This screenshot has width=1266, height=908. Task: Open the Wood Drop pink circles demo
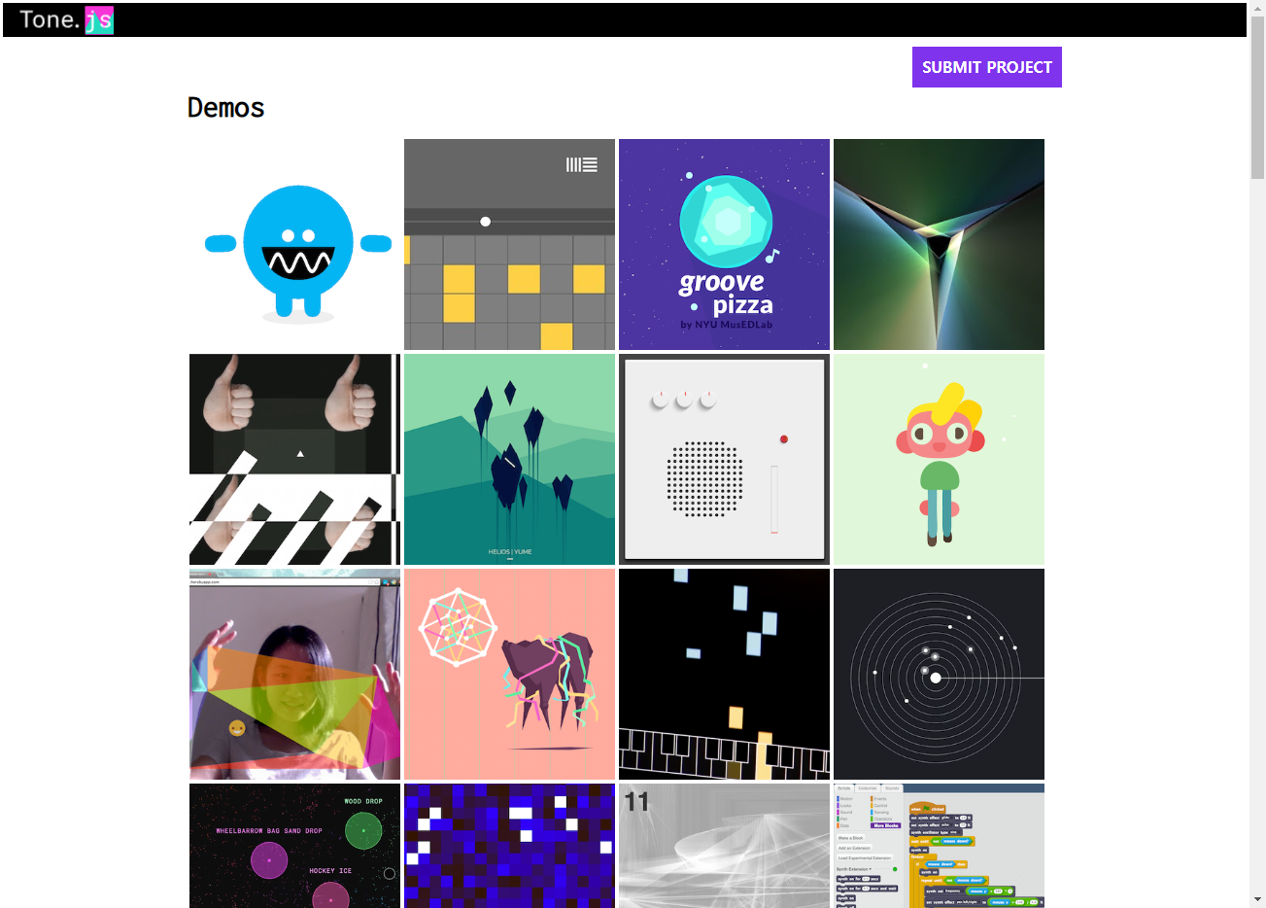(294, 846)
